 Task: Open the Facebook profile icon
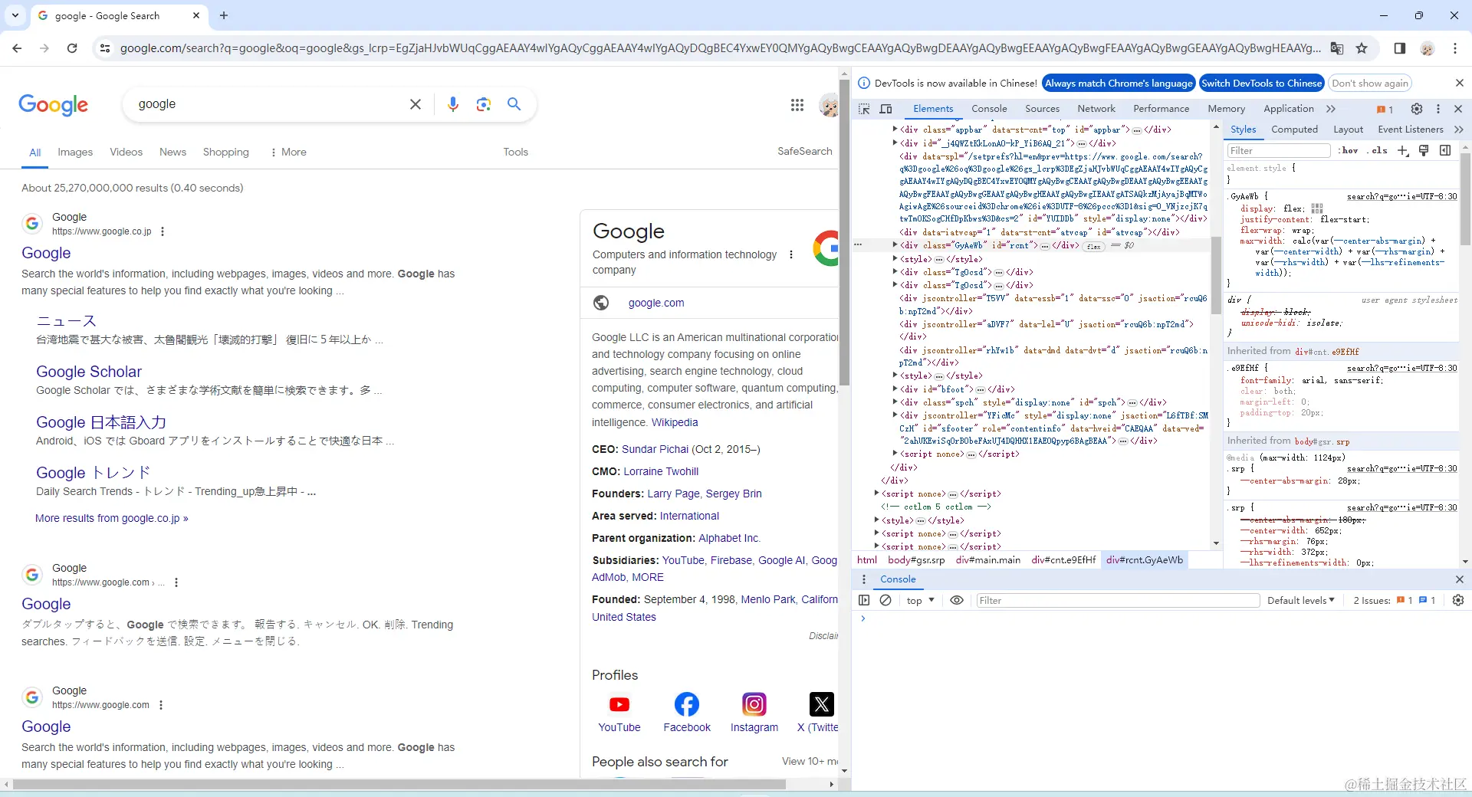coord(687,704)
